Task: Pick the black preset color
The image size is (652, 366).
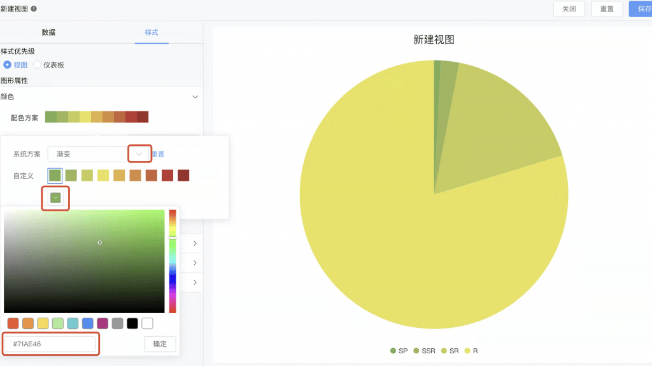Action: click(x=132, y=323)
